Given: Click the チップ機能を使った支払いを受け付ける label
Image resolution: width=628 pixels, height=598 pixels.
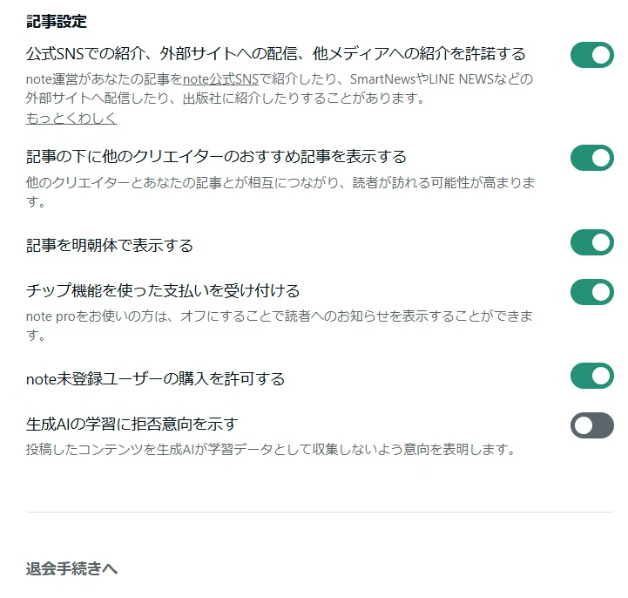Looking at the screenshot, I should pyautogui.click(x=163, y=290).
